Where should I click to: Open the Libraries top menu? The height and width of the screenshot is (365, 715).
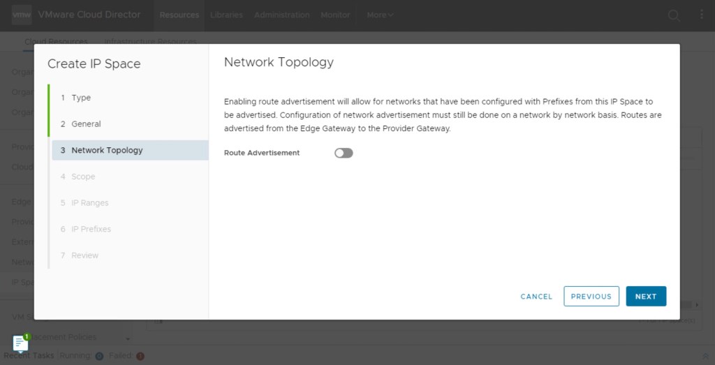coord(226,15)
